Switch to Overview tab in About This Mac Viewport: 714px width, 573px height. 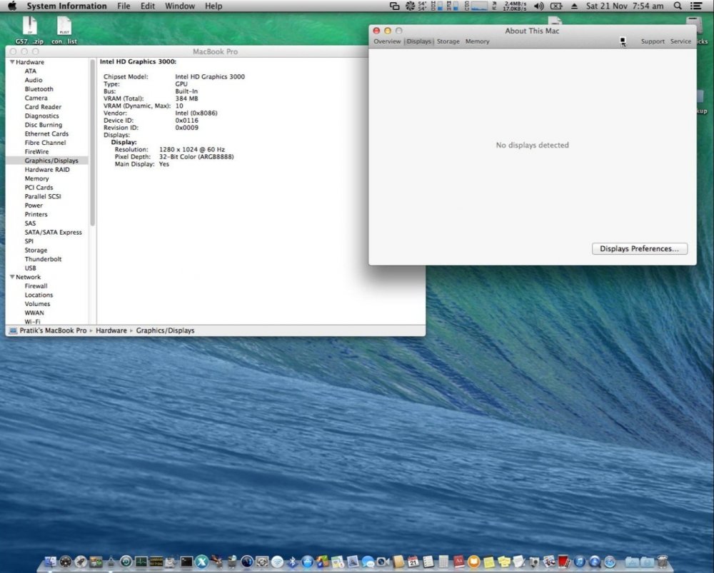tap(387, 41)
